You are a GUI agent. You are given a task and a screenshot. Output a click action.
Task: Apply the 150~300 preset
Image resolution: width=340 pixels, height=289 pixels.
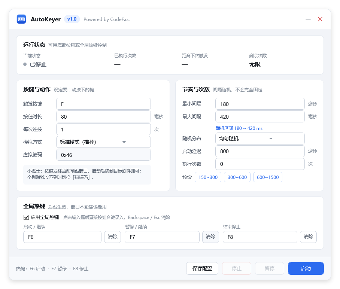coord(208,177)
